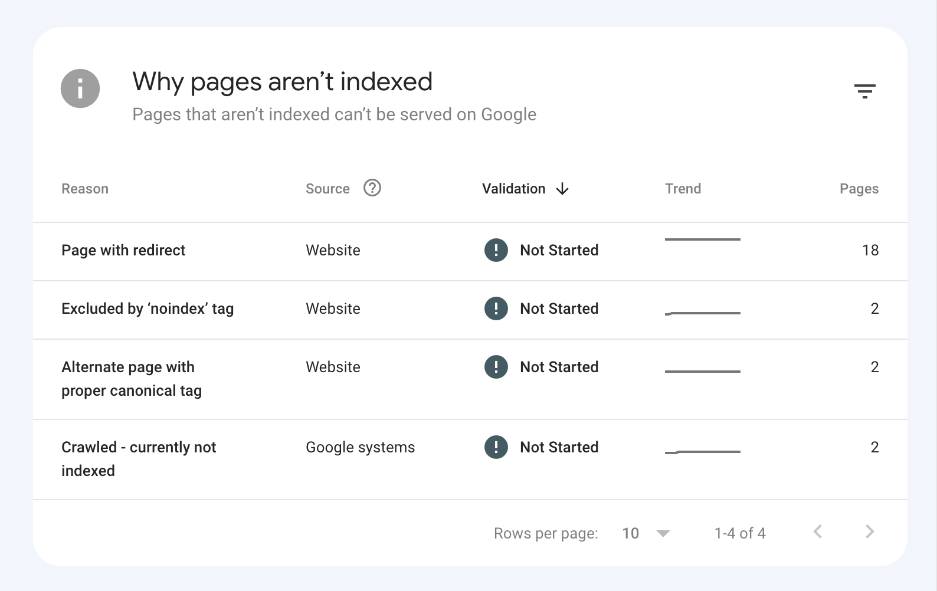937x591 pixels.
Task: Click the info icon beside the title
Action: (x=80, y=88)
